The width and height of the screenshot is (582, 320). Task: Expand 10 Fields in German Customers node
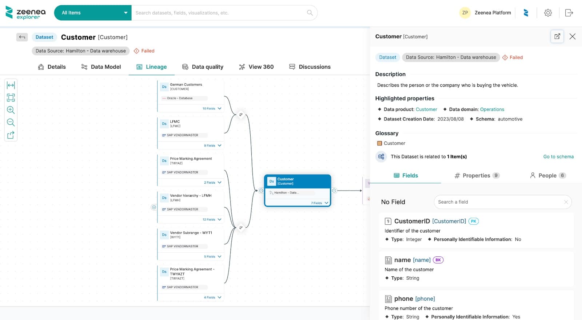pyautogui.click(x=212, y=108)
